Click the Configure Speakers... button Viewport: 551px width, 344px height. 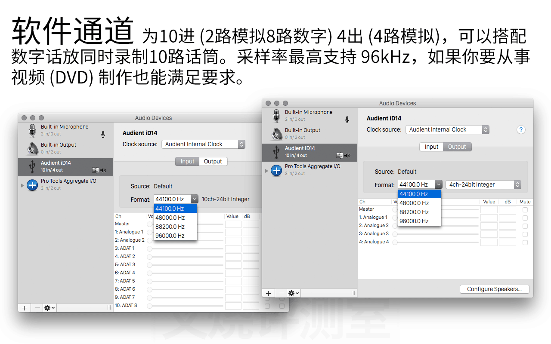click(x=495, y=289)
